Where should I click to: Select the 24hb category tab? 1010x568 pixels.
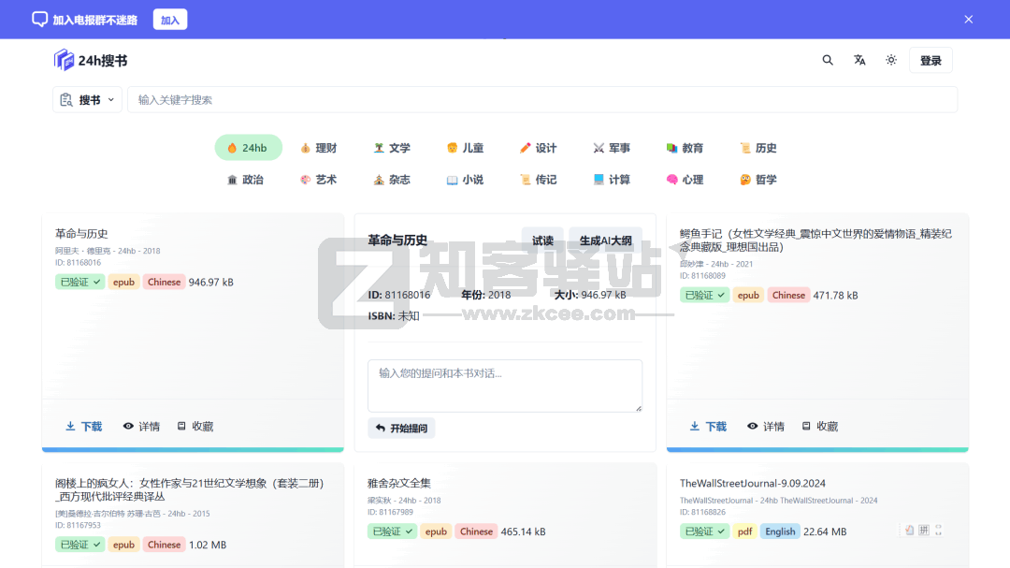point(248,148)
